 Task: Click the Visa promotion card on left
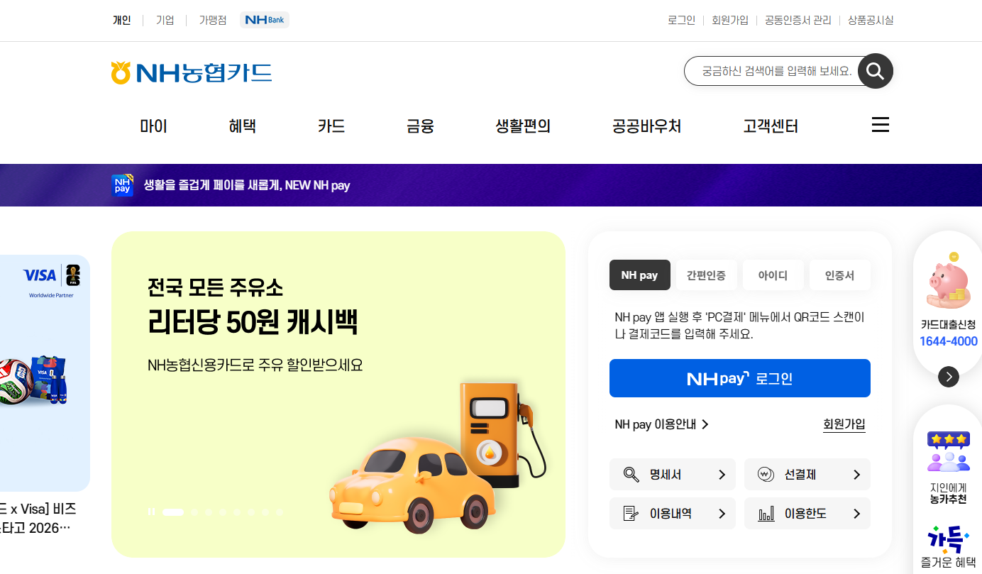45,372
